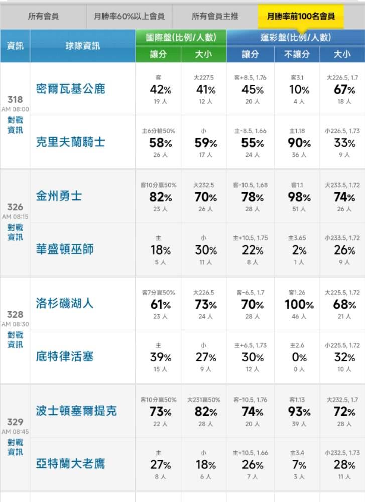This screenshot has width=365, height=502.
Task: Switch to the 所有會員 tab
Action: click(43, 17)
